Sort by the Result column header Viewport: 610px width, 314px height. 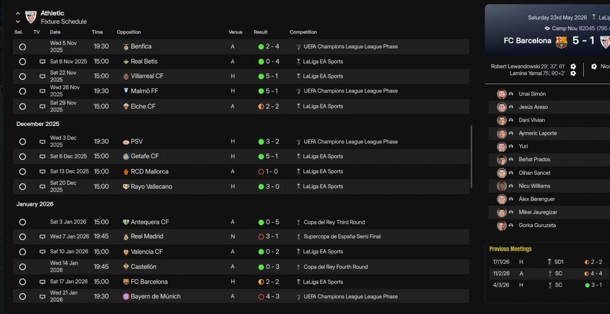pyautogui.click(x=261, y=32)
